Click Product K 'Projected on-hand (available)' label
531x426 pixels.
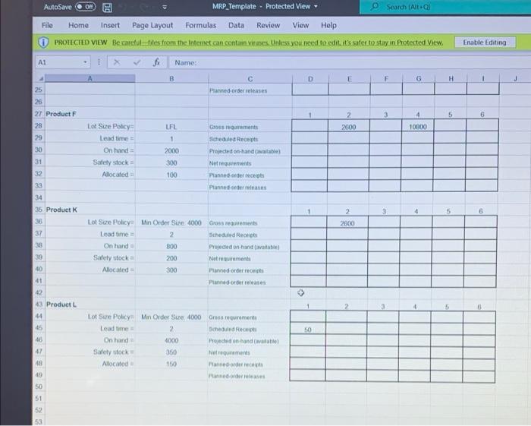(x=244, y=247)
